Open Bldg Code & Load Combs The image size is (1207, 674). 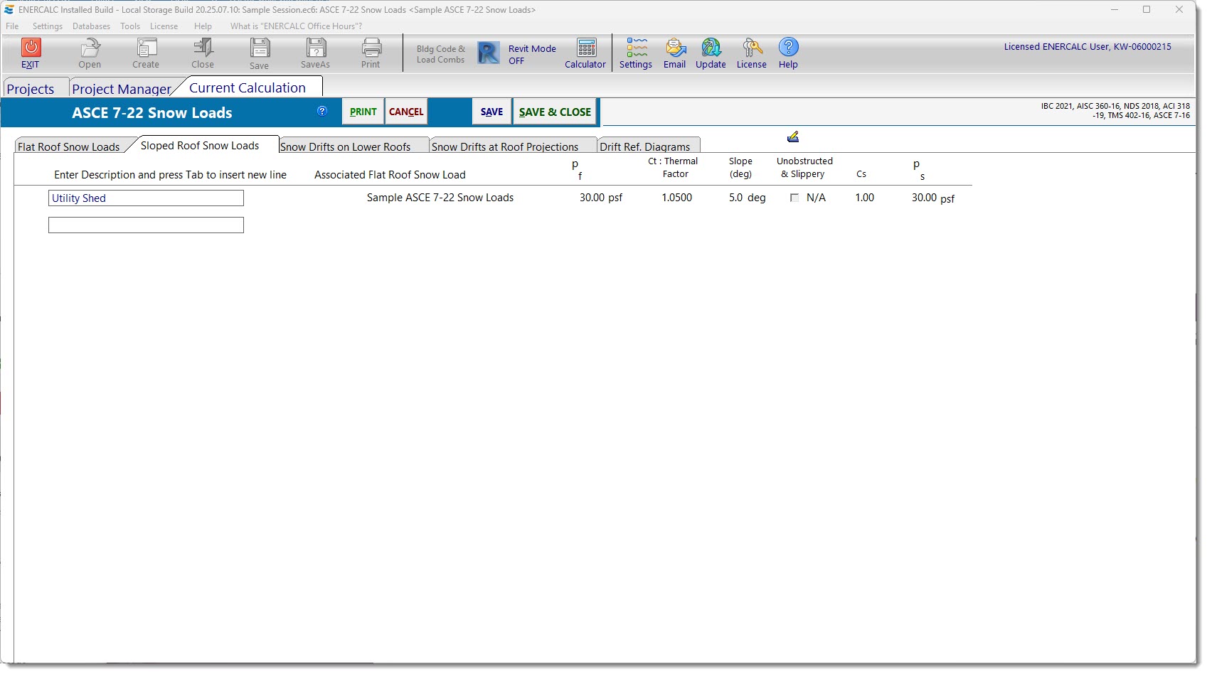441,54
